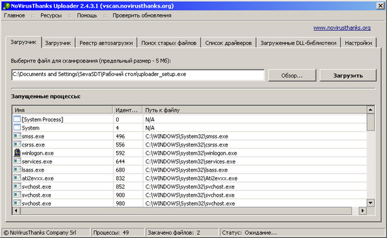Screen dimensions: 387x238
Task: Click icon of svchost.exe with ID 980
Action: (x=17, y=203)
